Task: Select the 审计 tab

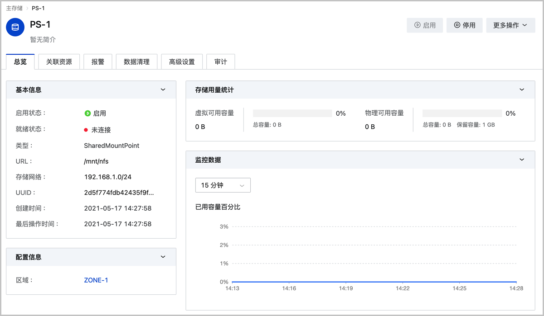Action: coord(221,62)
